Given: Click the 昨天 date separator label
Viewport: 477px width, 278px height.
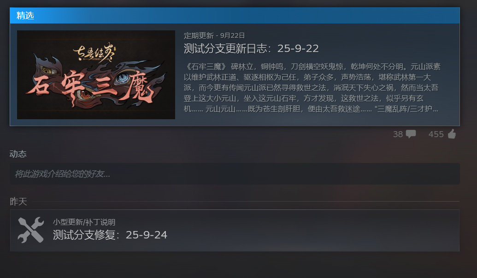Looking at the screenshot, I should 18,201.
